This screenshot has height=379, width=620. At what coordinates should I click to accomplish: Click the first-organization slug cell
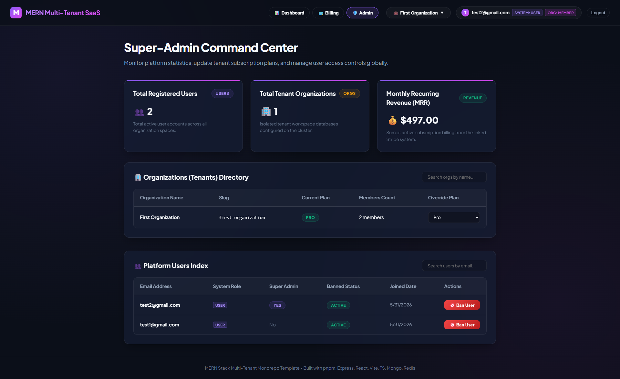242,218
